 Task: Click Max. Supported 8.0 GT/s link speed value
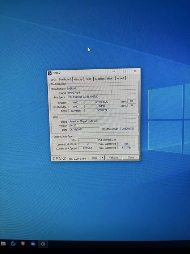(x=126, y=148)
